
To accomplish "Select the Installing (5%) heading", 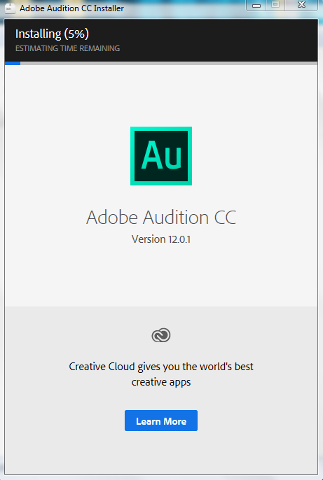I will point(52,34).
